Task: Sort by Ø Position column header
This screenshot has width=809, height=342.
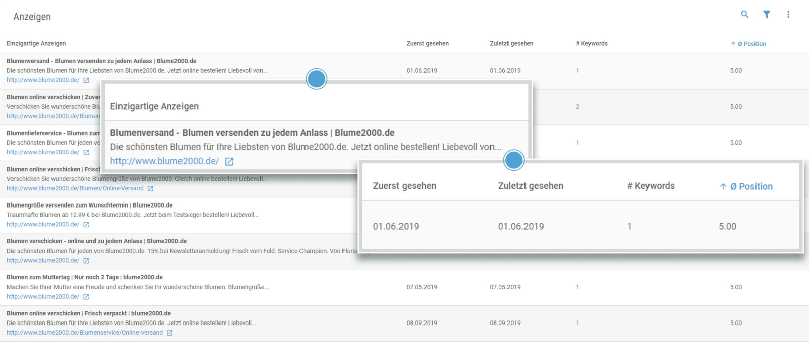Action: tap(751, 44)
